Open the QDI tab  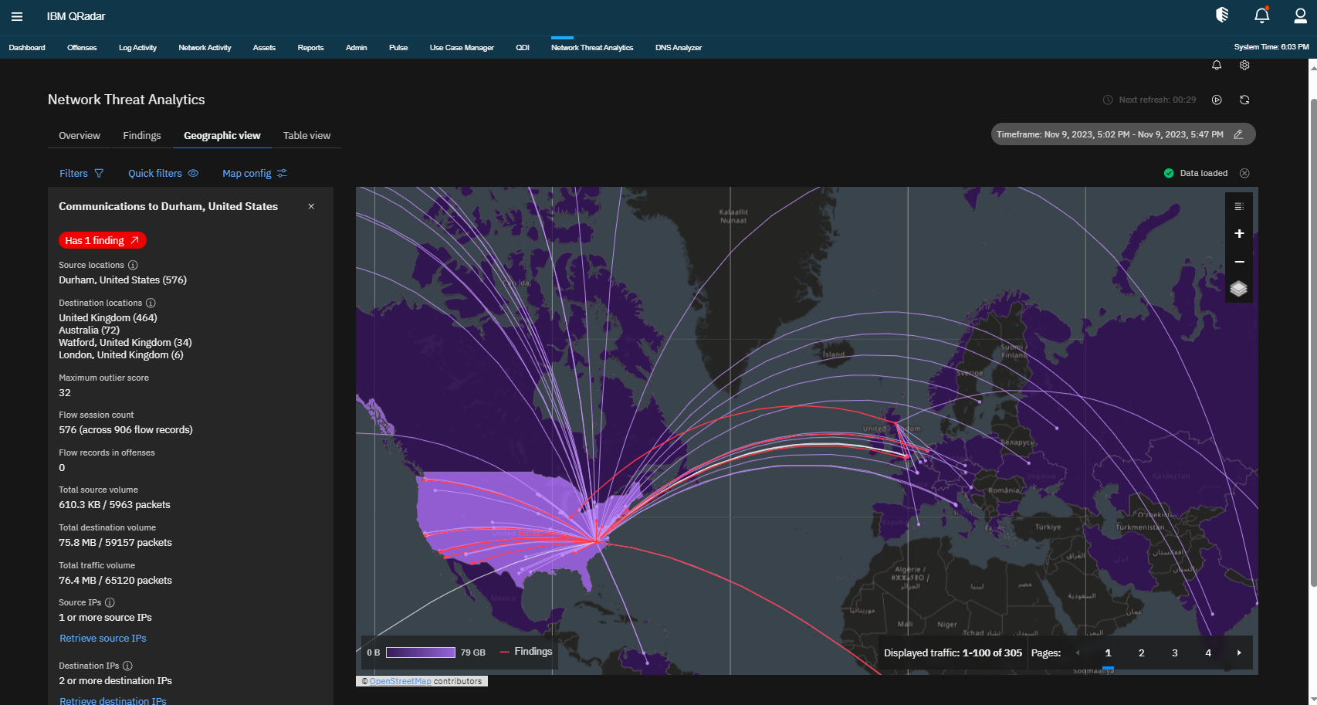point(523,48)
